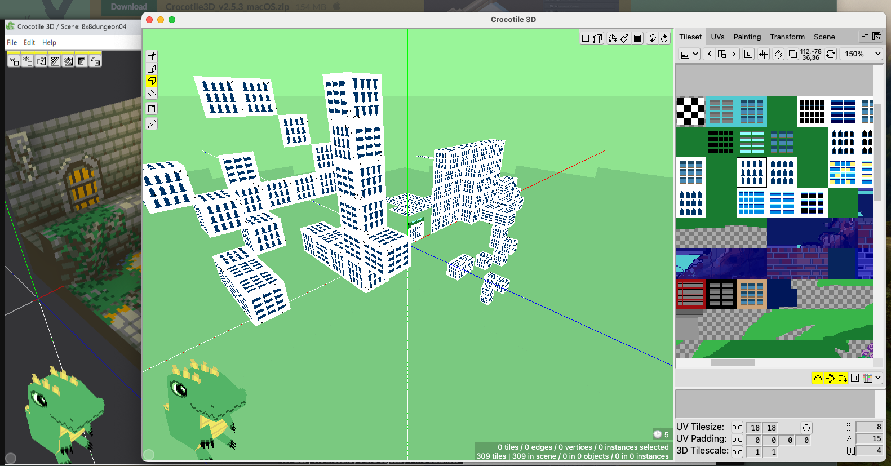Click the refresh tileset circular arrows icon
The image size is (891, 466).
(x=831, y=54)
